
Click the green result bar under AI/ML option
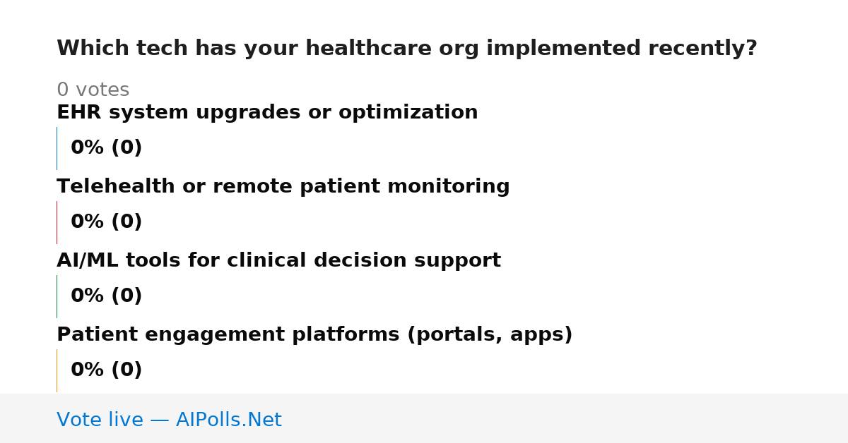coord(57,296)
